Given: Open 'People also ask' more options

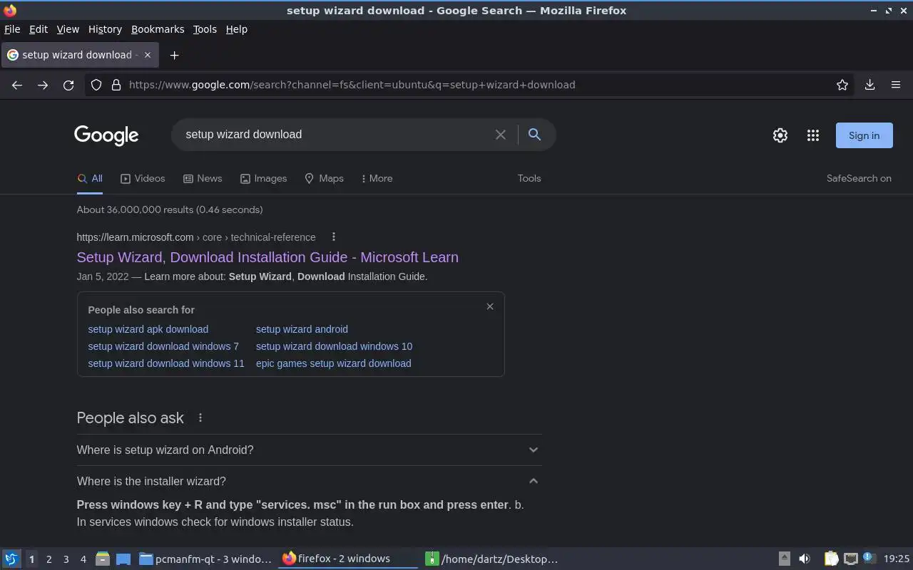Looking at the screenshot, I should pyautogui.click(x=200, y=418).
